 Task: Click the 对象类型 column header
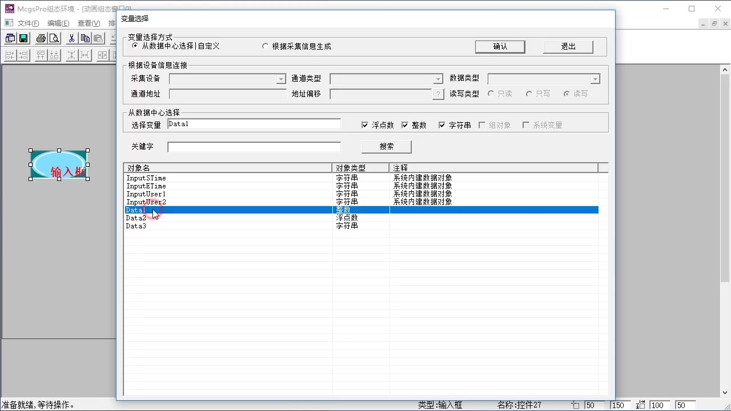tap(360, 168)
